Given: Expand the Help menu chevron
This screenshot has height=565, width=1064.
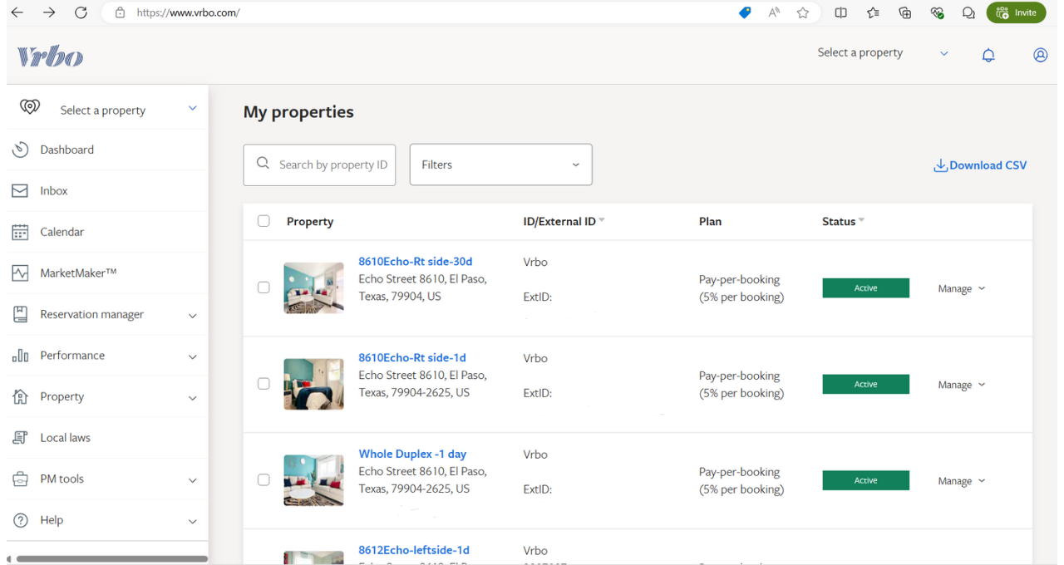Looking at the screenshot, I should (193, 522).
